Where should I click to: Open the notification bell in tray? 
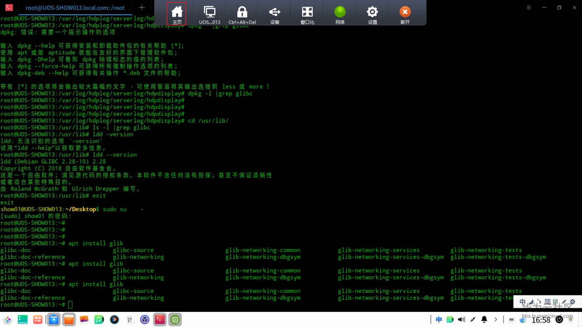point(484,319)
